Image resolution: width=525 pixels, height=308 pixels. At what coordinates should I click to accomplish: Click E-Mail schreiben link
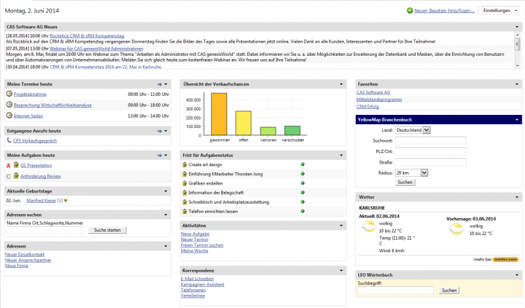point(198,279)
